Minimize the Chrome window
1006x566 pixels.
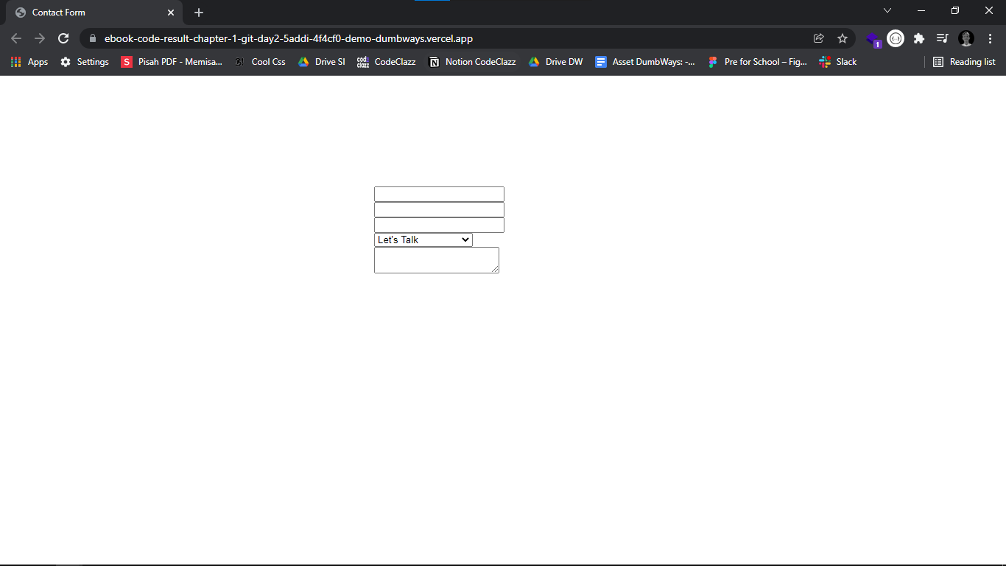click(x=921, y=10)
